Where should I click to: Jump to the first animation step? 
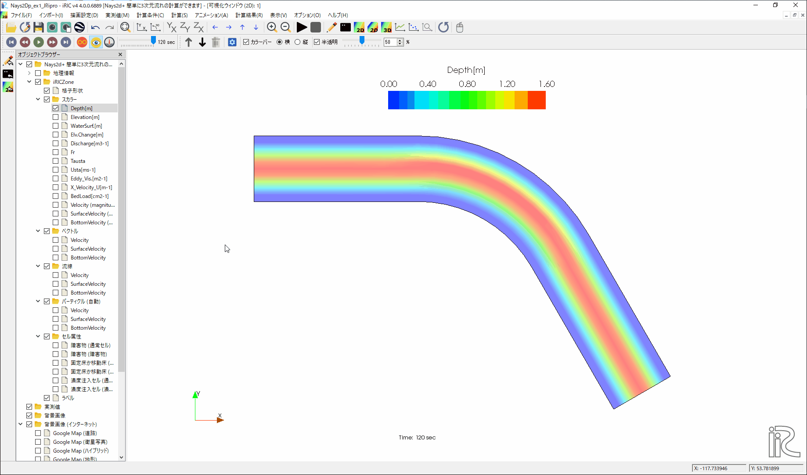coord(12,42)
